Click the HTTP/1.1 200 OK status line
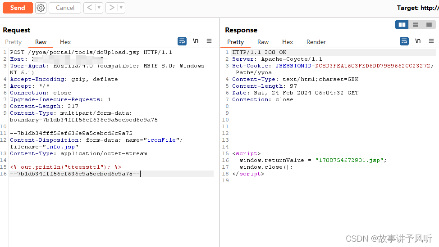439x247 pixels. (x=259, y=52)
